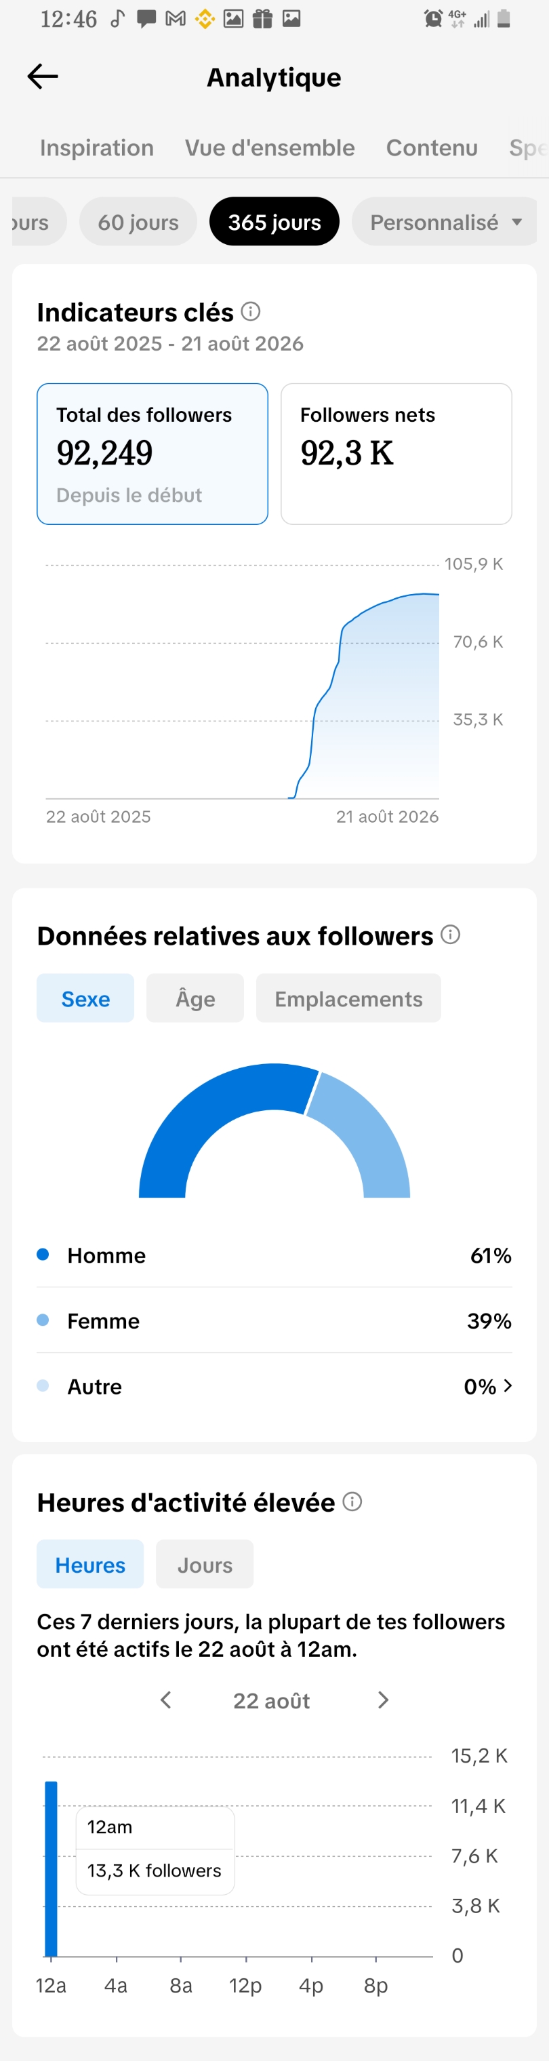Viewport: 549px width, 2061px height.
Task: Tap info icon beside Heures d'activité élevée
Action: coord(352,1501)
